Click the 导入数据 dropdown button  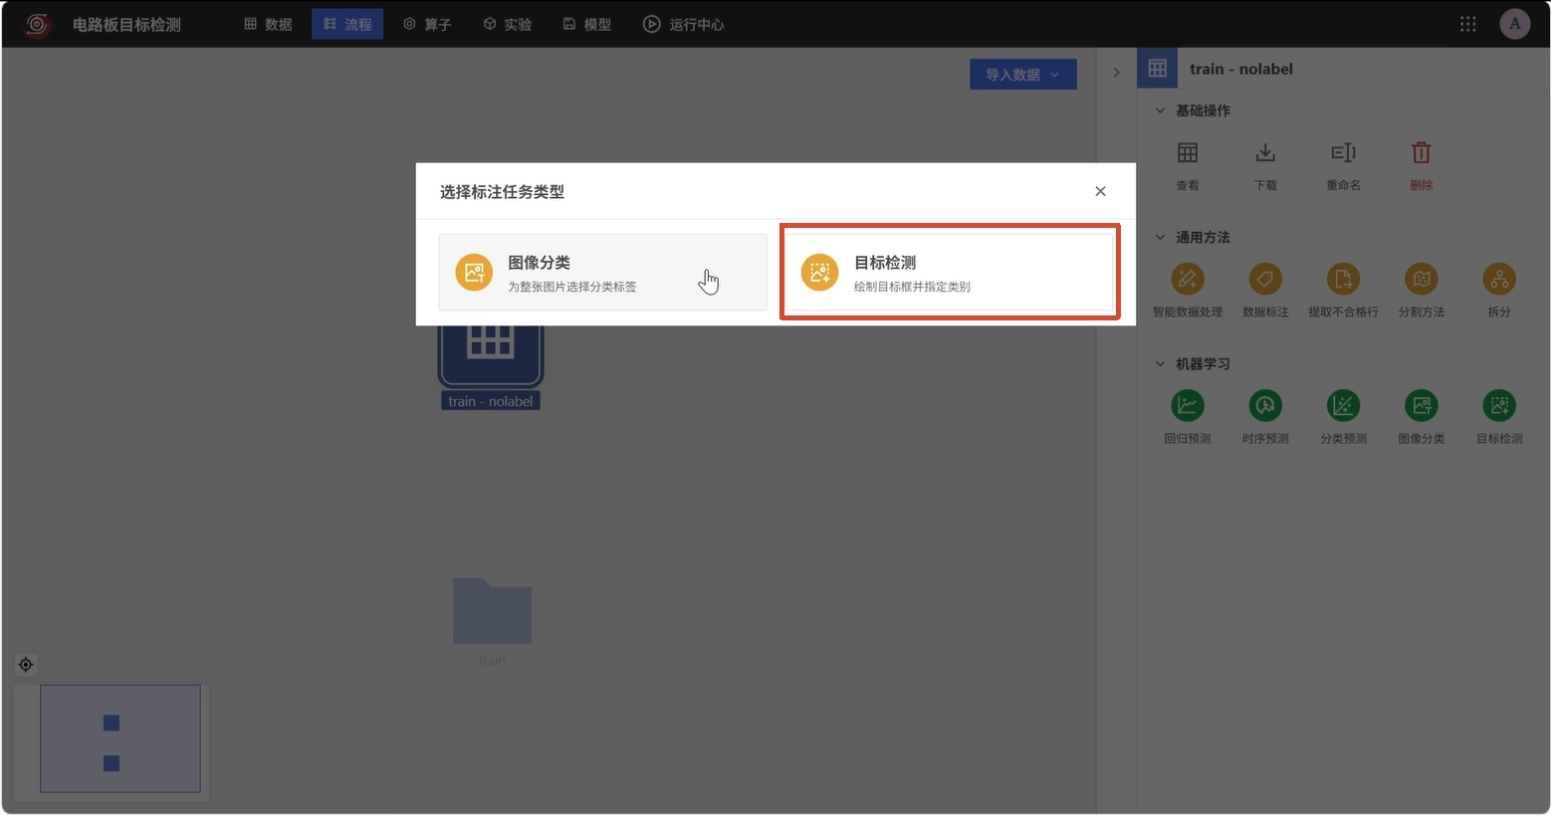click(1023, 75)
